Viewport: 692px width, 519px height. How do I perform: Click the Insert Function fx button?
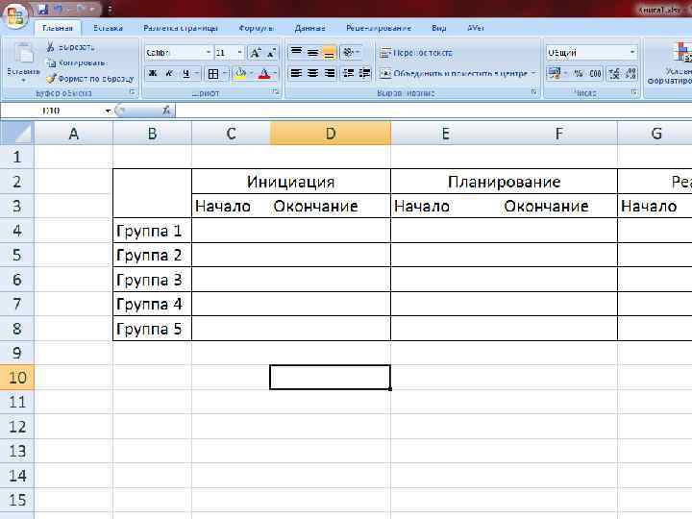(166, 111)
